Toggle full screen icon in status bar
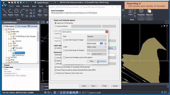Image resolution: width=170 pixels, height=95 pixels. (165, 92)
